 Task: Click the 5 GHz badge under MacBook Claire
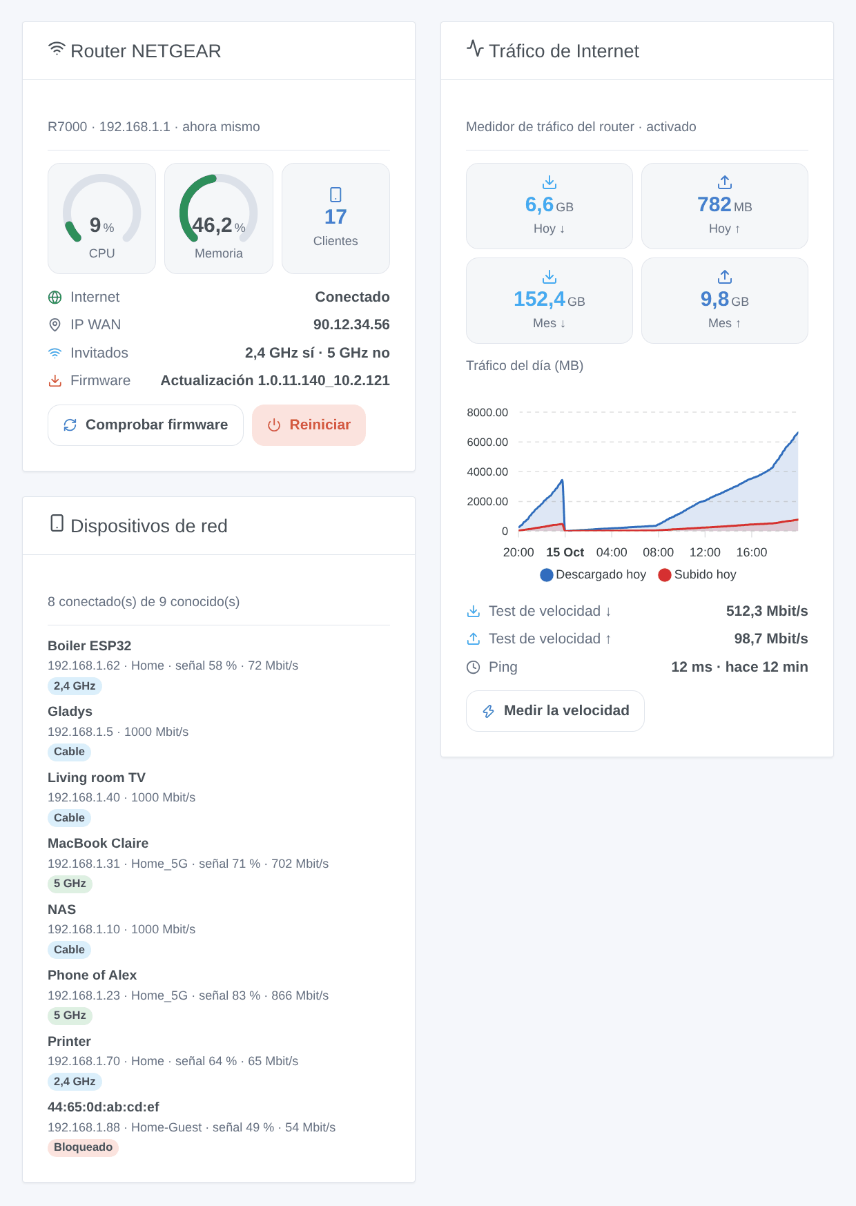[x=70, y=884]
